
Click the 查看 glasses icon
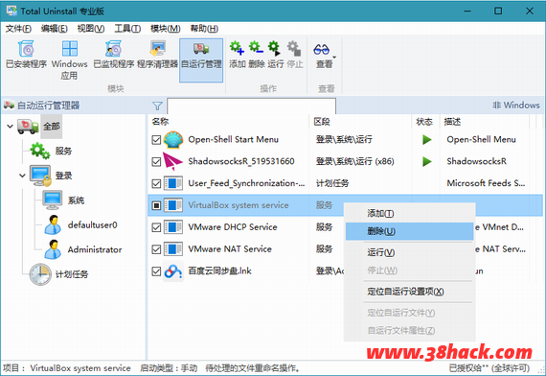(321, 49)
